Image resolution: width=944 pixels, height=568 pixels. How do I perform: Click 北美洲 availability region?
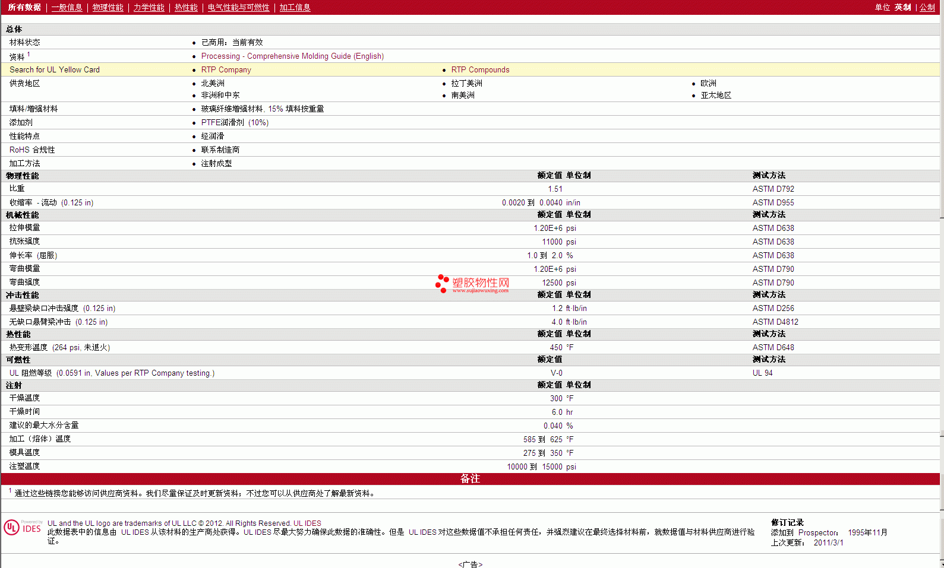point(213,83)
